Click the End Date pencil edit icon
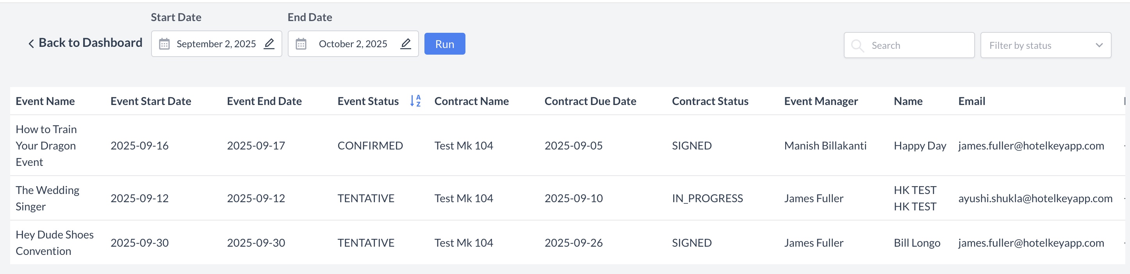 point(406,43)
